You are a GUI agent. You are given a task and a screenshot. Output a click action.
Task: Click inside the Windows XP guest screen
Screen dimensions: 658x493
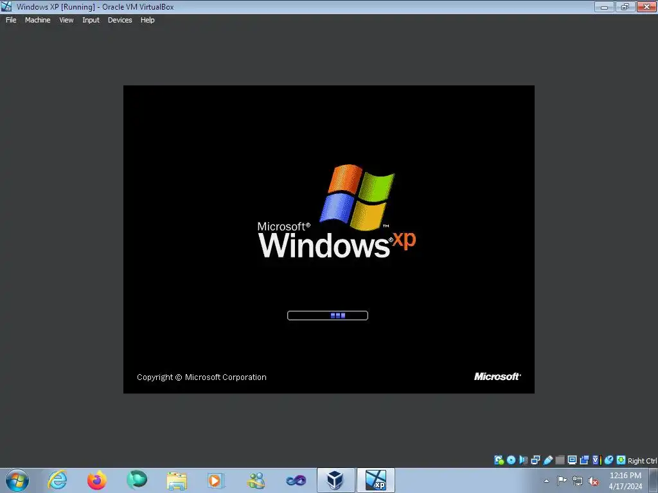329,239
